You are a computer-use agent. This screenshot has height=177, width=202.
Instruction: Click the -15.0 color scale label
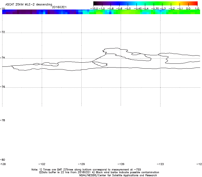pyautogui.click(x=94, y=9)
